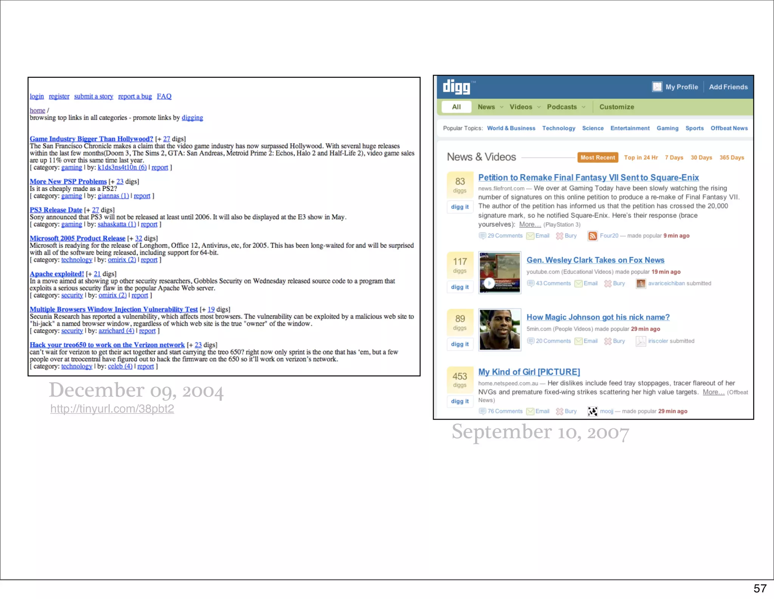Click Email icon on Wesley Clark story

tap(578, 283)
